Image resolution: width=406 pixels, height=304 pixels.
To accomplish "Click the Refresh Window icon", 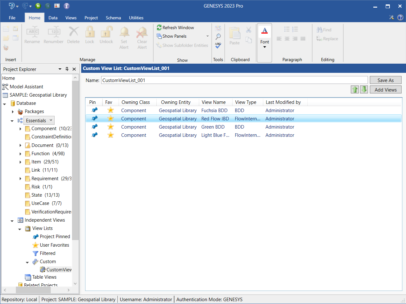I will point(159,28).
